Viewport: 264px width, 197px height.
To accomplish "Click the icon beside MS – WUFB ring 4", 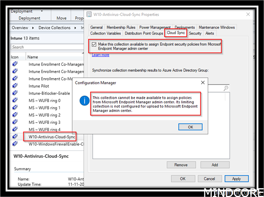I will [15, 130].
